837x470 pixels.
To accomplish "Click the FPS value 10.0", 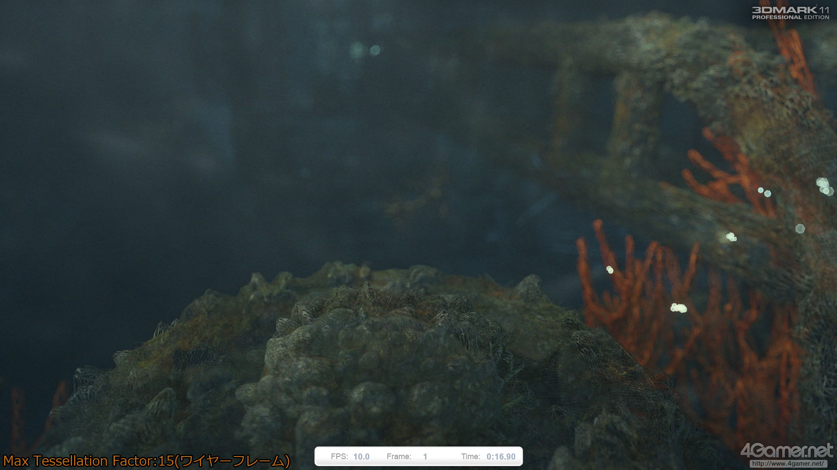I will (361, 457).
